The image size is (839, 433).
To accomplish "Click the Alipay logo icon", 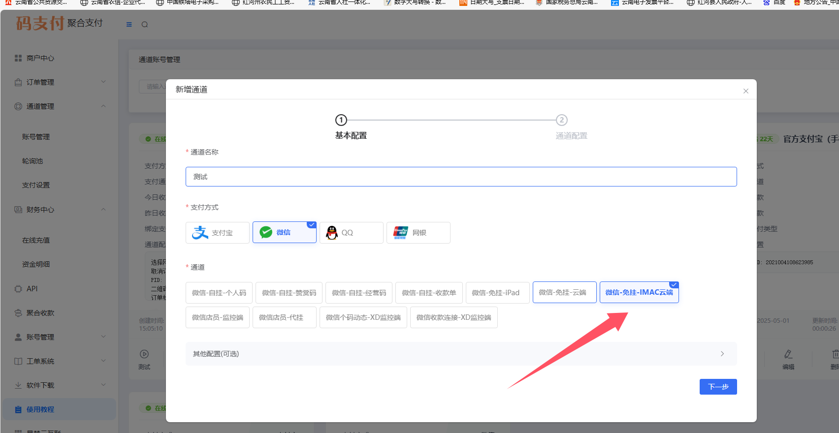I will [200, 233].
